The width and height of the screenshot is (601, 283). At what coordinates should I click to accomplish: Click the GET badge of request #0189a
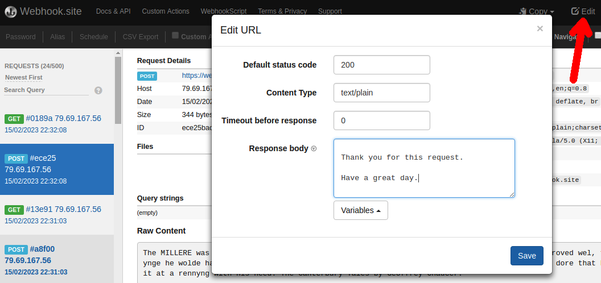coord(14,119)
